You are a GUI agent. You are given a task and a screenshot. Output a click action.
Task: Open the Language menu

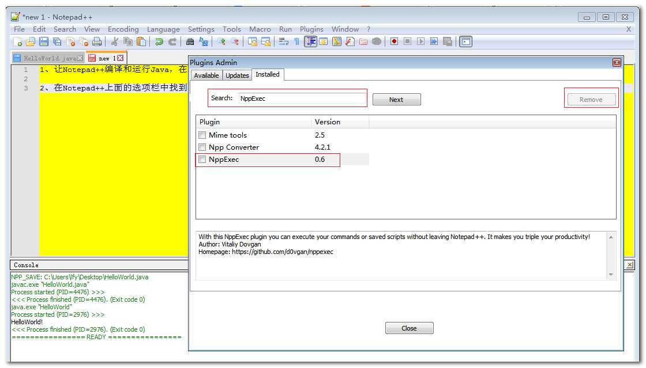(x=163, y=29)
